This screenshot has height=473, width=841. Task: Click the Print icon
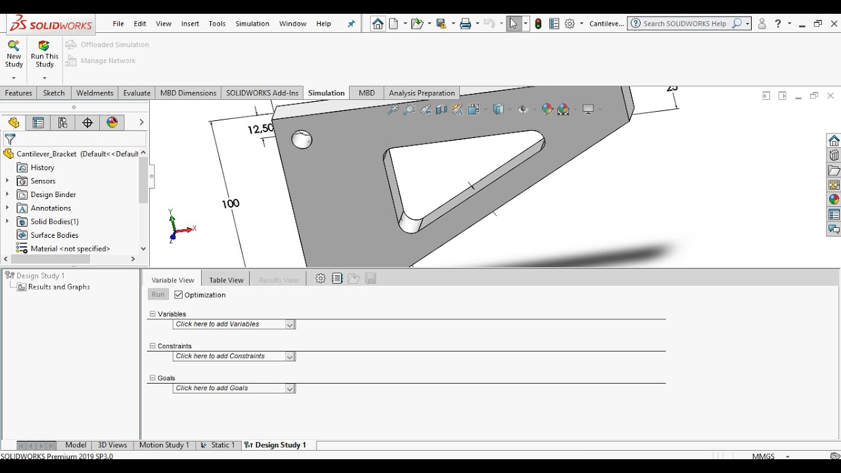point(465,24)
